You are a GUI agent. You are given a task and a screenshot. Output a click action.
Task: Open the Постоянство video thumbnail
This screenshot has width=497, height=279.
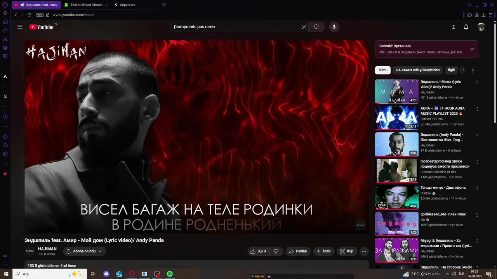point(397,144)
